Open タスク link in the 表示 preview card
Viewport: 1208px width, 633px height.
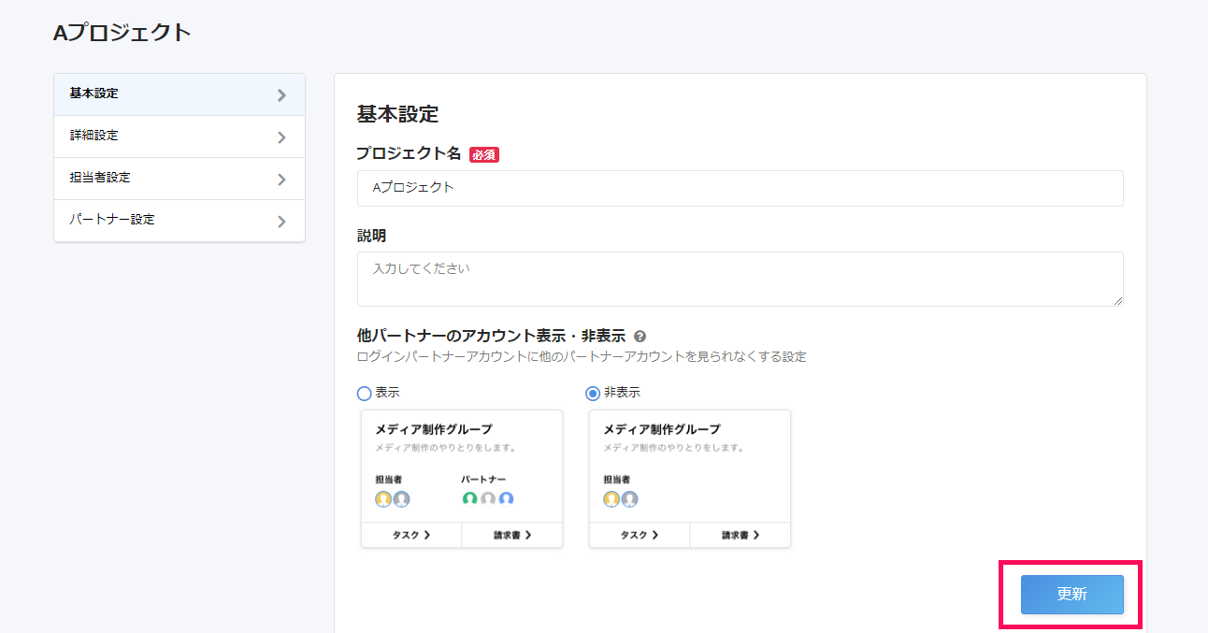pos(411,536)
